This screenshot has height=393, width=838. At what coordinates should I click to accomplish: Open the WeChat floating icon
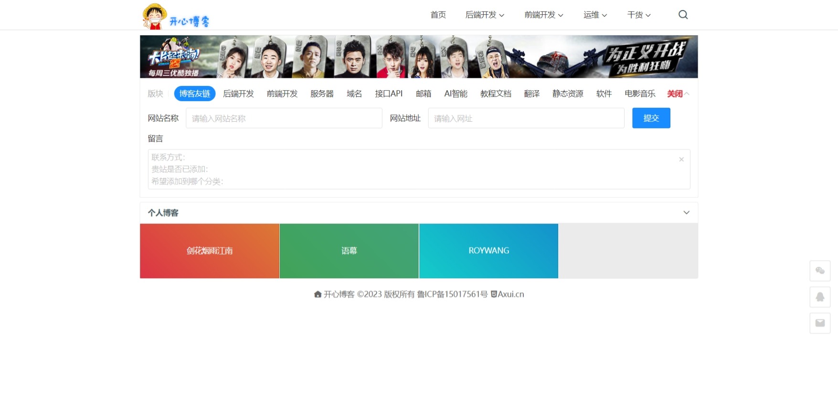pyautogui.click(x=820, y=271)
